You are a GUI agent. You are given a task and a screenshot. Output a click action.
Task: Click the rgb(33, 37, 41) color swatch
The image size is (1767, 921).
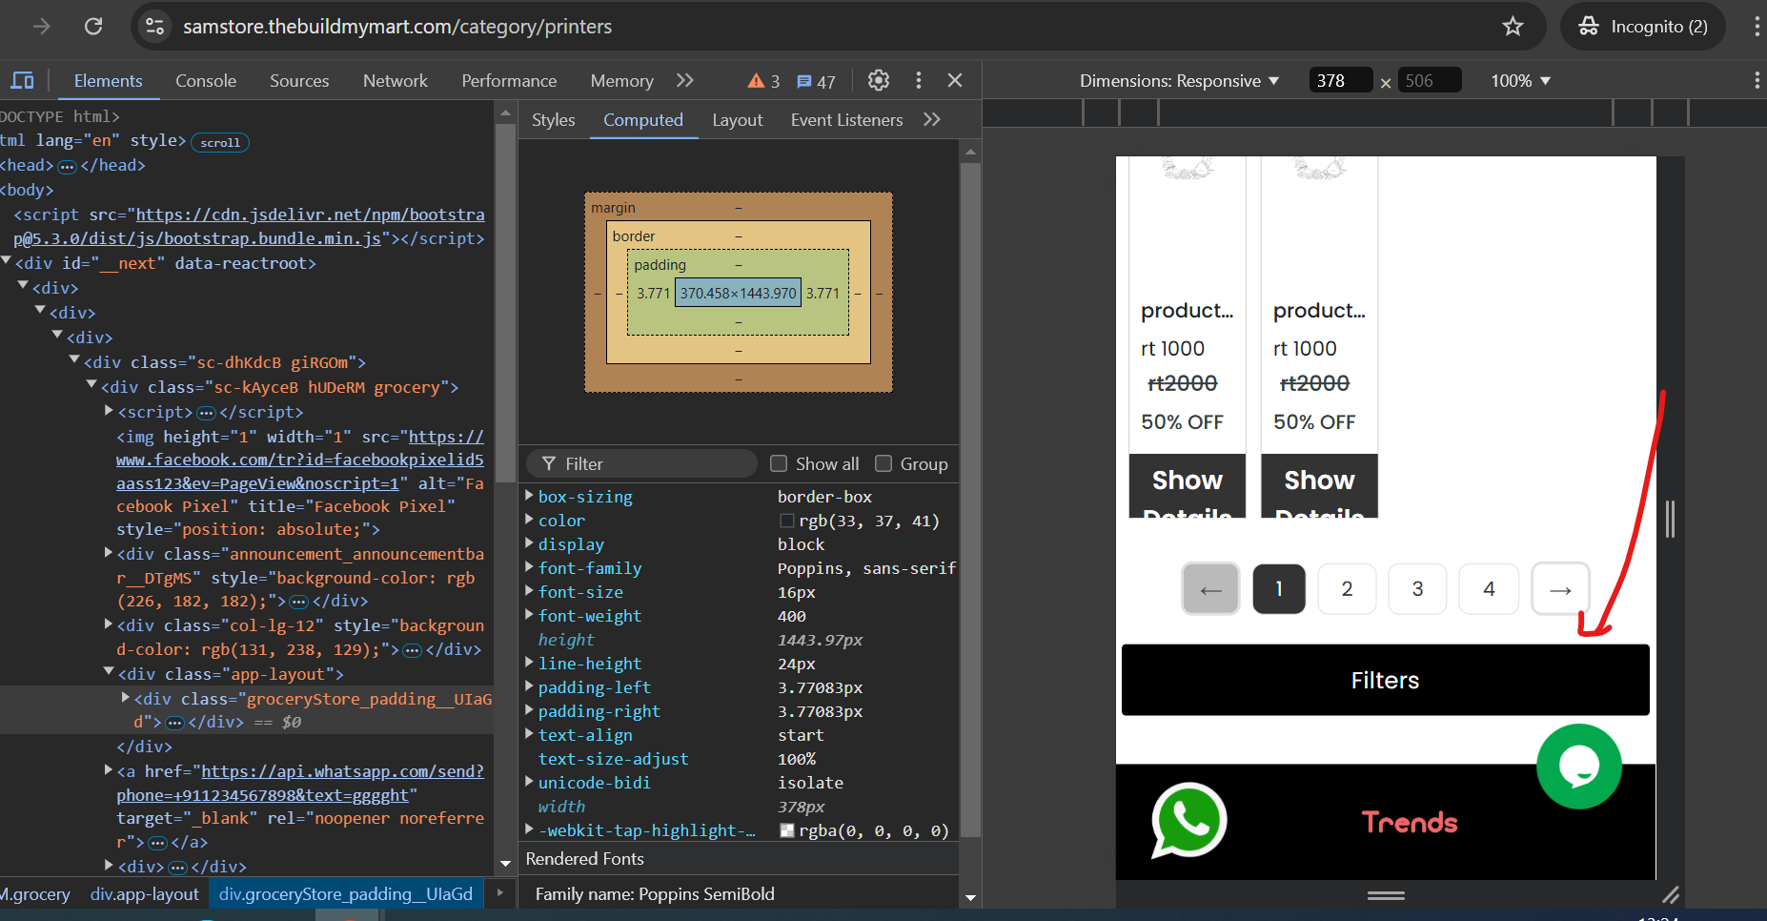tap(787, 521)
